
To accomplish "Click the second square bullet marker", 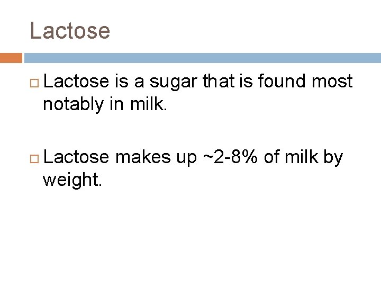I will [34, 159].
